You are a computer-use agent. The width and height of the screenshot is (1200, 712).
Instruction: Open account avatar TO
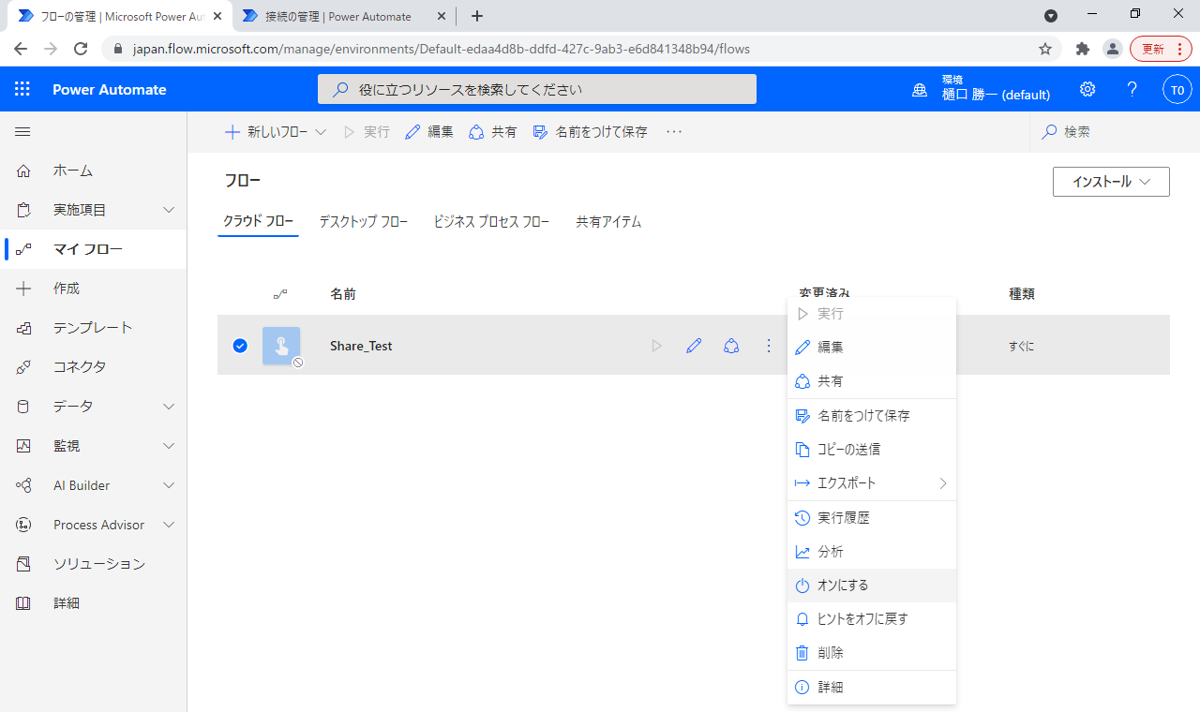click(1177, 89)
